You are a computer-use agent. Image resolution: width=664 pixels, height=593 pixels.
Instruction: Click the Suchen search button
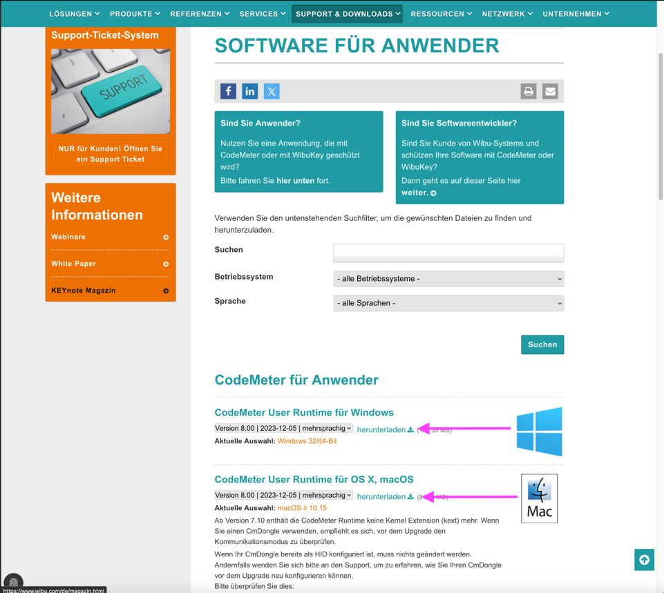(x=542, y=344)
